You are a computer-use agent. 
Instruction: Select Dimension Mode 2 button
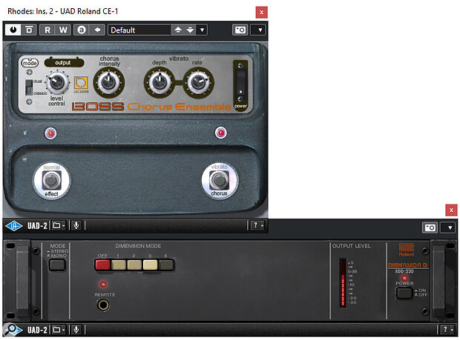(134, 264)
